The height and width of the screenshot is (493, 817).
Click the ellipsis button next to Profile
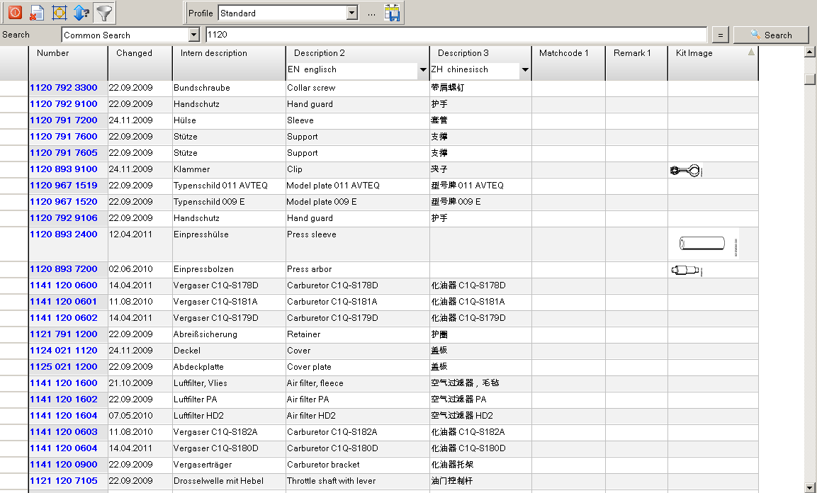click(x=371, y=13)
